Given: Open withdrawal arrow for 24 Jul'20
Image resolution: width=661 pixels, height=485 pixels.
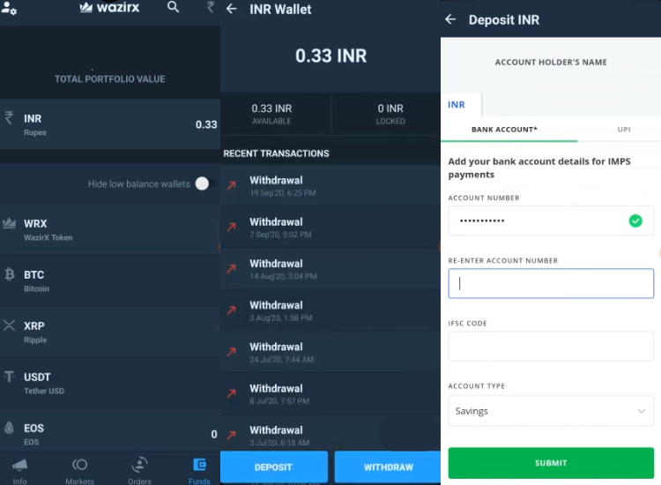Looking at the screenshot, I should (x=232, y=352).
